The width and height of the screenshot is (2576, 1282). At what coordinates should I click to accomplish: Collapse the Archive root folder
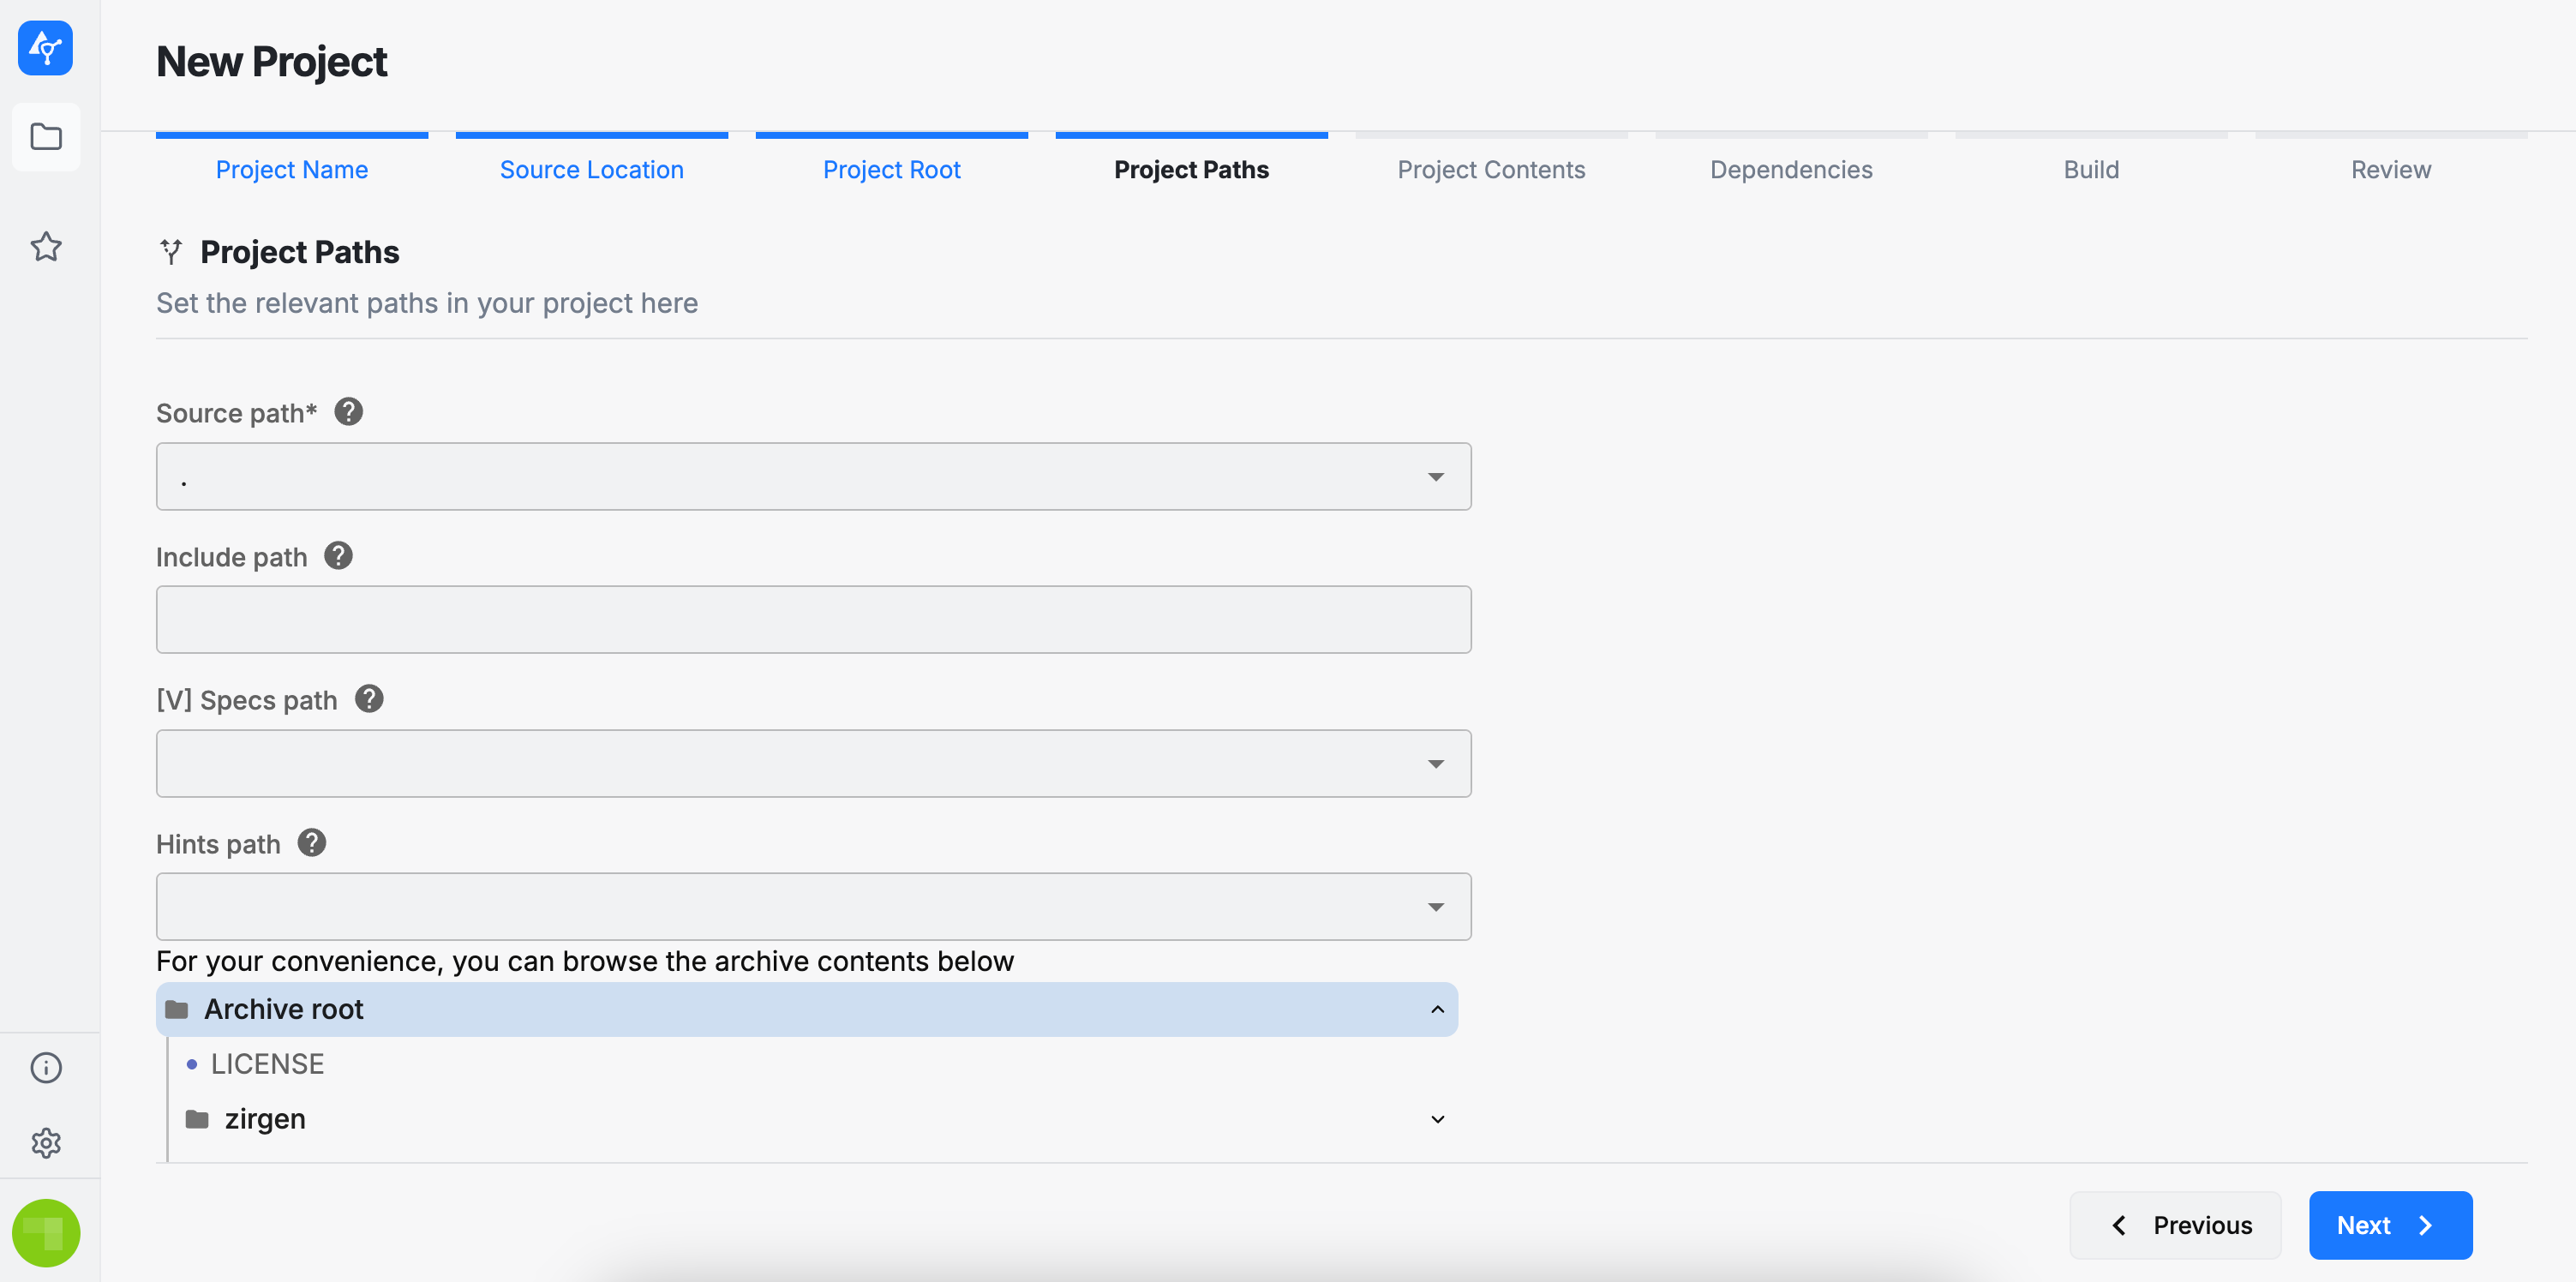point(1437,1009)
